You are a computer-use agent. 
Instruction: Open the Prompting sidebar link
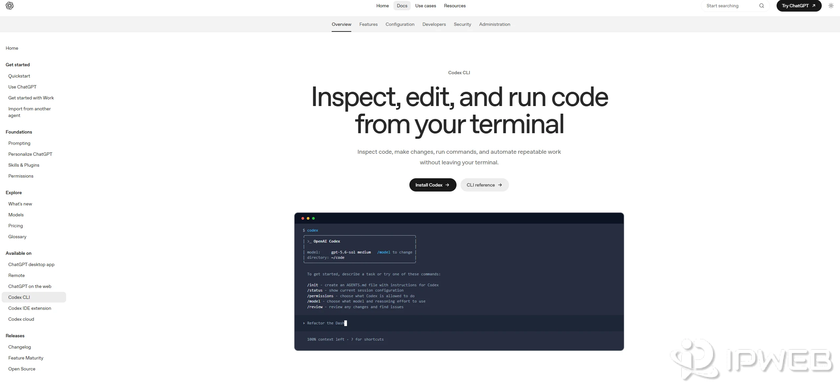[19, 143]
